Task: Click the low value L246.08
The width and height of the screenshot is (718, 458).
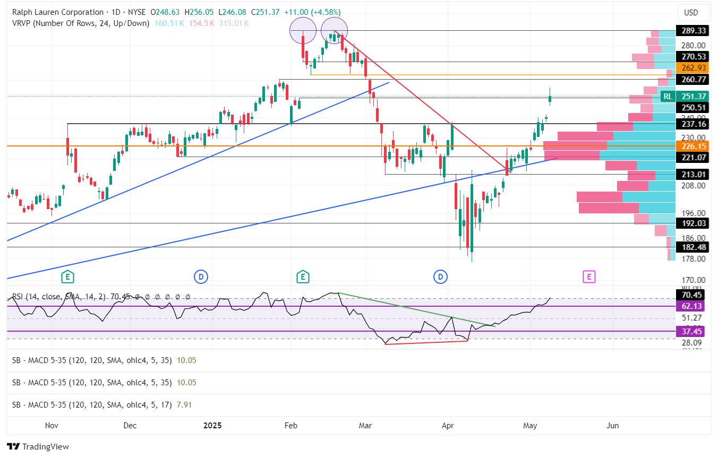Action: 232,12
